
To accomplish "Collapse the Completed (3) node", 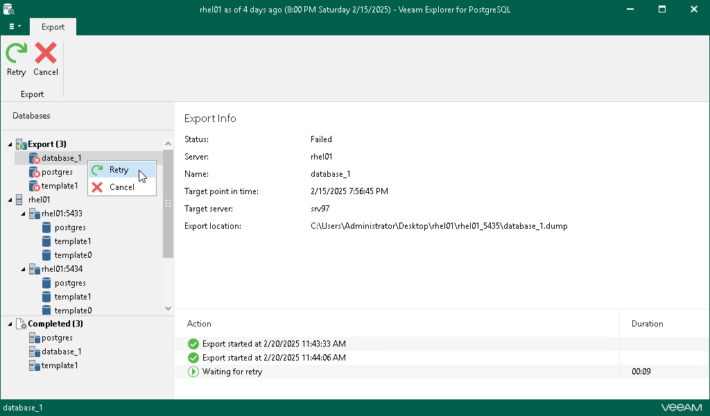I will (10, 324).
